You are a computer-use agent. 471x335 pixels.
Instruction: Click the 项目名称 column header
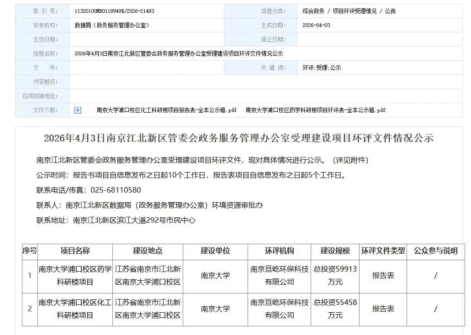click(75, 251)
